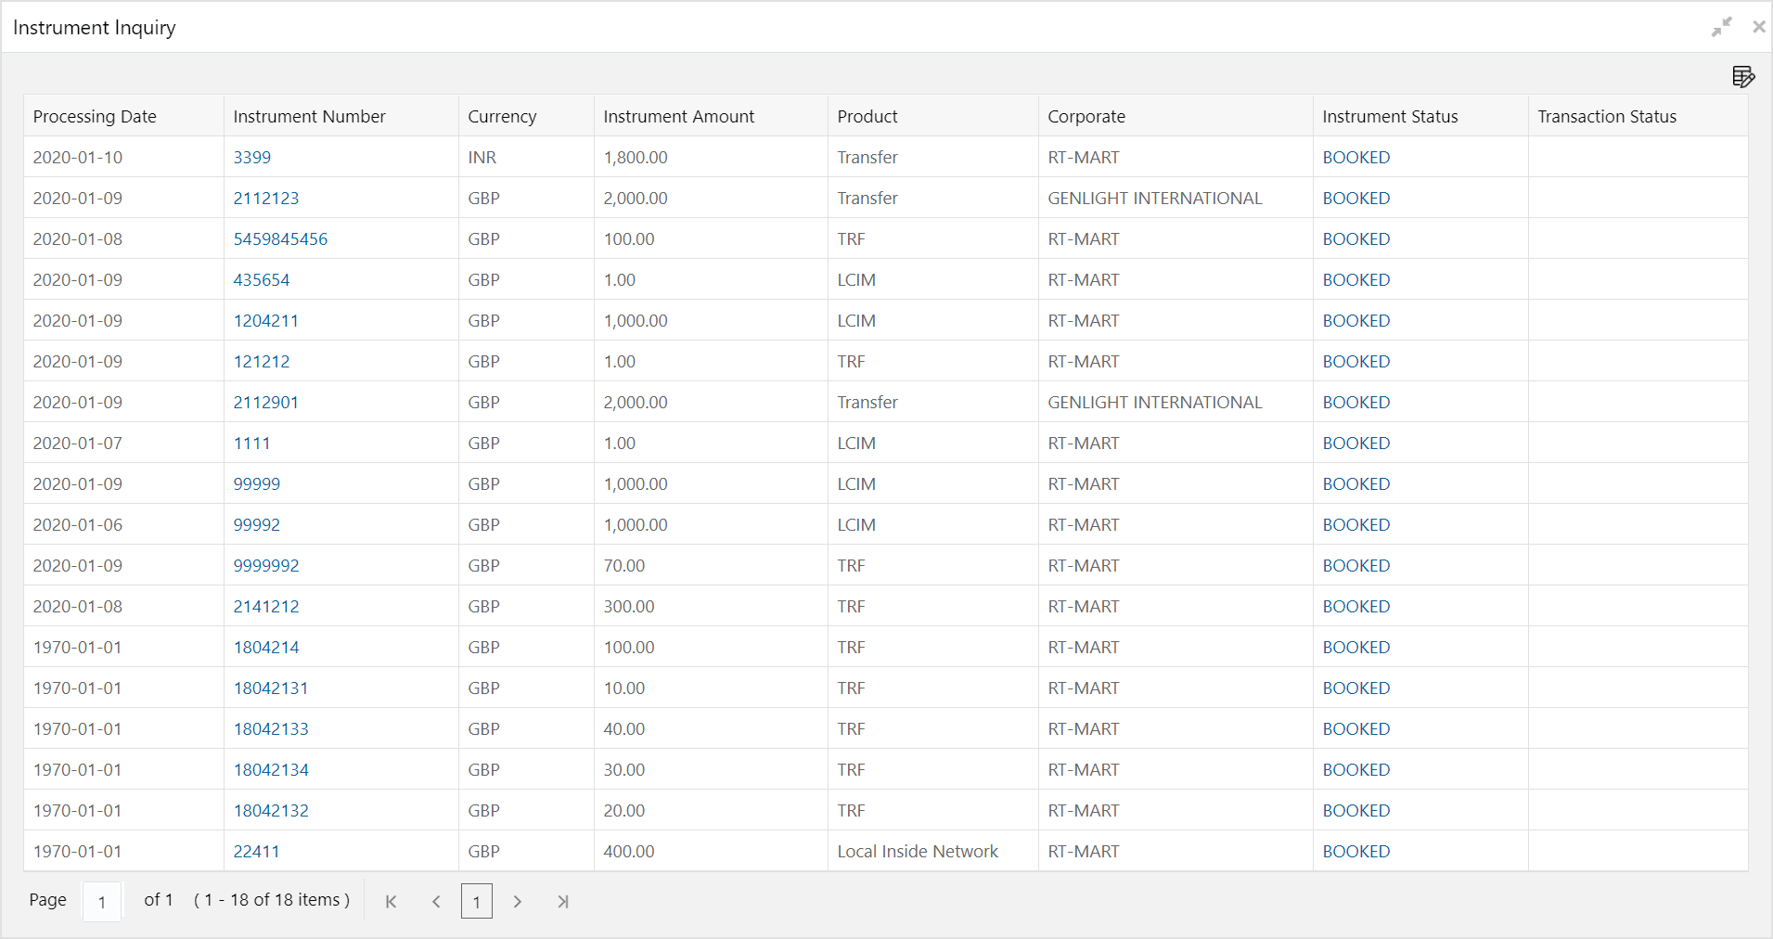Open instrument number 5459845456

tap(280, 239)
